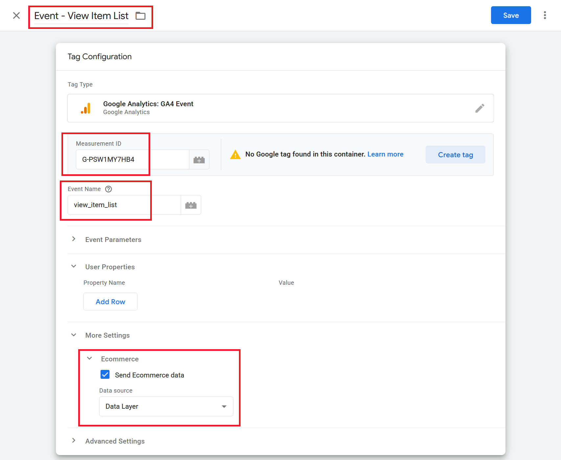Open the three-dot more actions menu
The width and height of the screenshot is (561, 460).
tap(545, 15)
